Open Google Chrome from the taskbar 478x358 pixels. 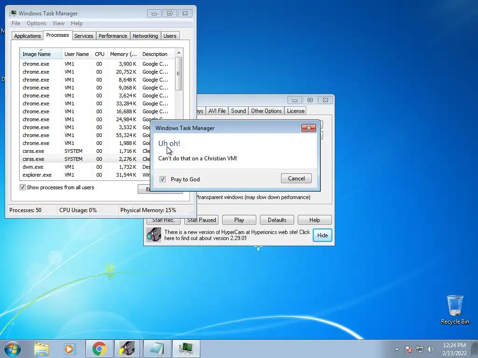point(99,349)
